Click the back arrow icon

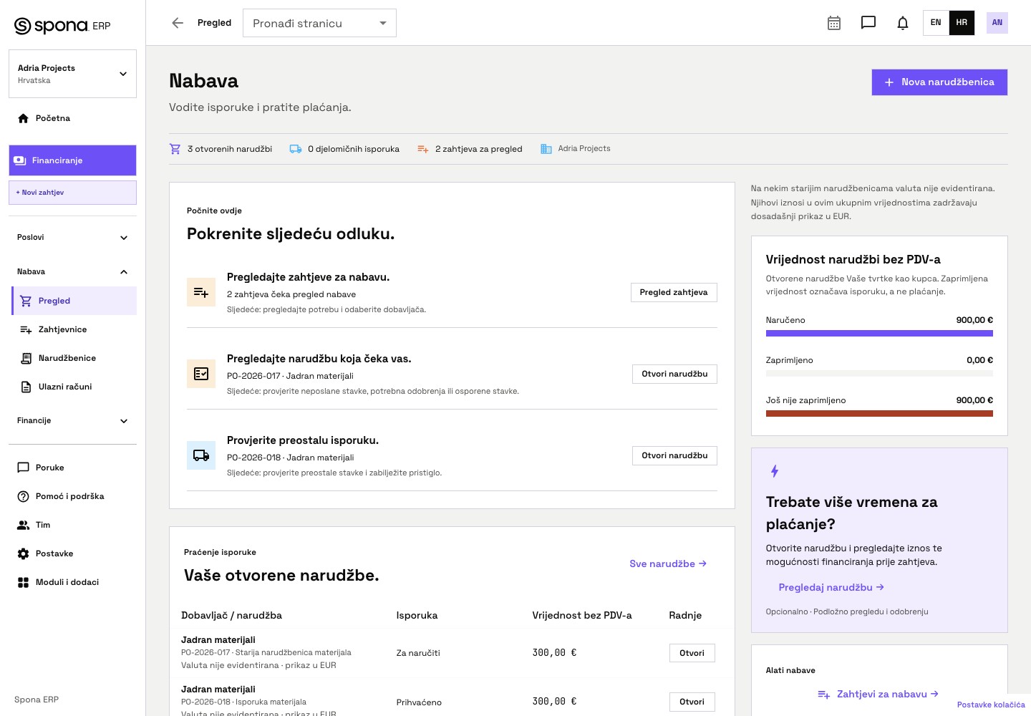178,23
